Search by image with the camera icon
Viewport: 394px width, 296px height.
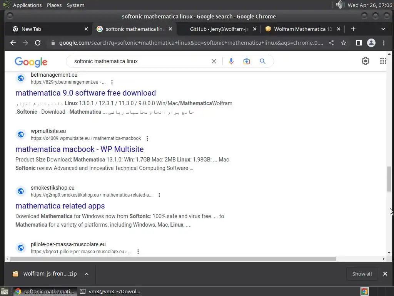point(247,61)
